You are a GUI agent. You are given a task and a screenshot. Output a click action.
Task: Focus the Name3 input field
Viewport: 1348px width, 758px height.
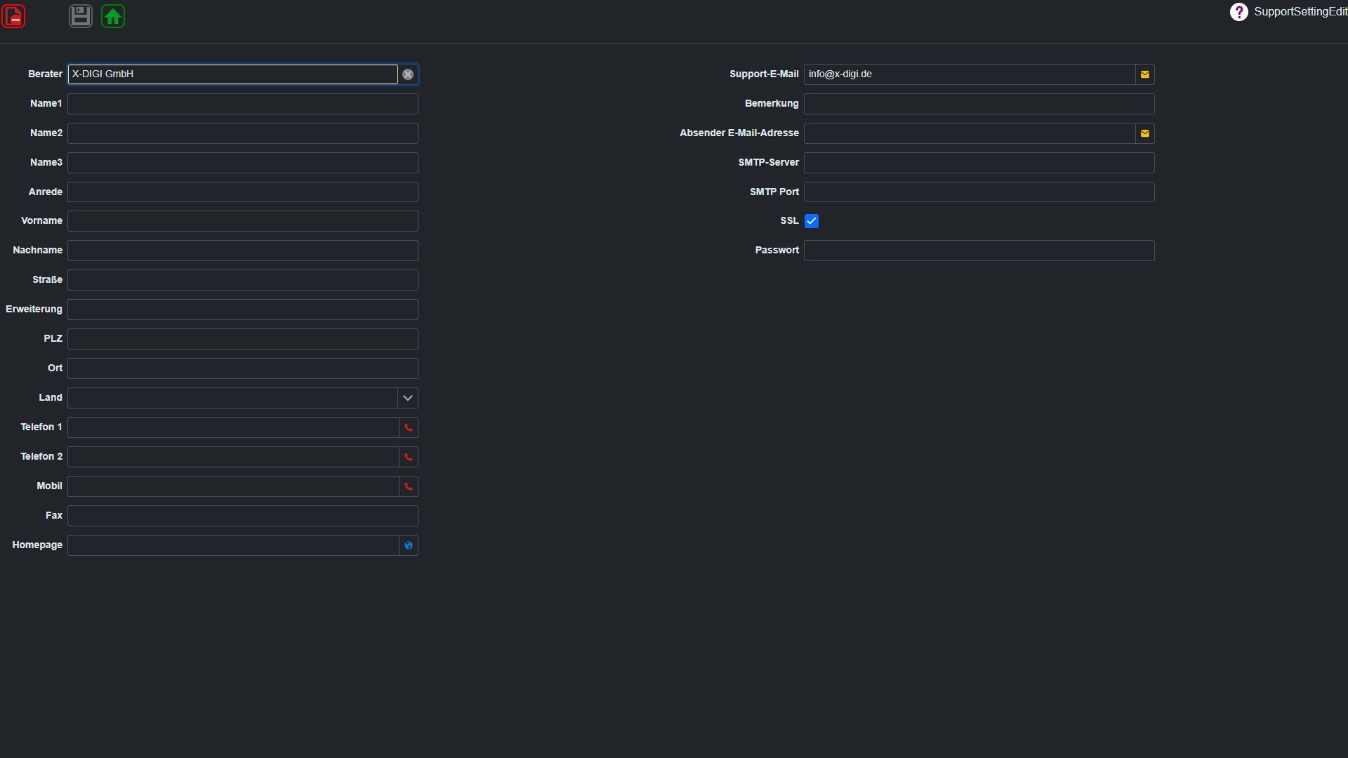(x=243, y=163)
